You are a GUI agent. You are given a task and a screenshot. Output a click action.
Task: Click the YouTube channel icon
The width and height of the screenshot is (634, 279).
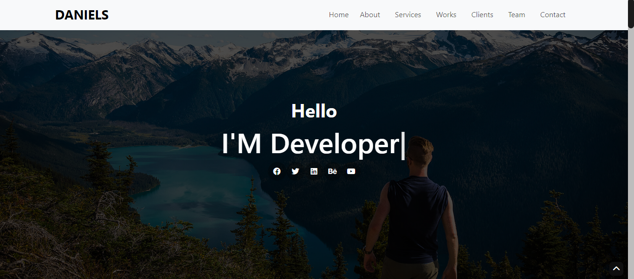(x=351, y=171)
